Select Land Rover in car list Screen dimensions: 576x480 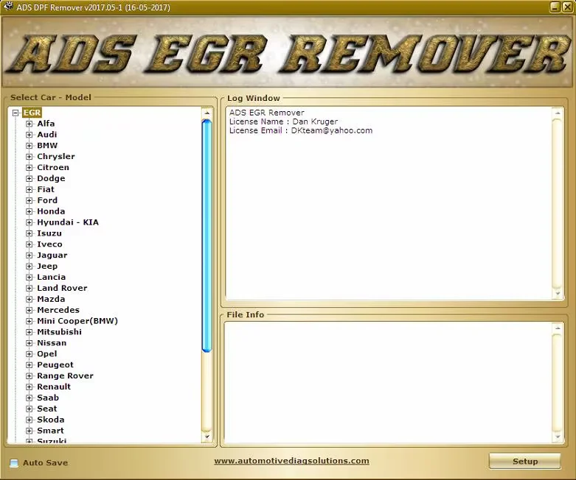click(x=62, y=288)
